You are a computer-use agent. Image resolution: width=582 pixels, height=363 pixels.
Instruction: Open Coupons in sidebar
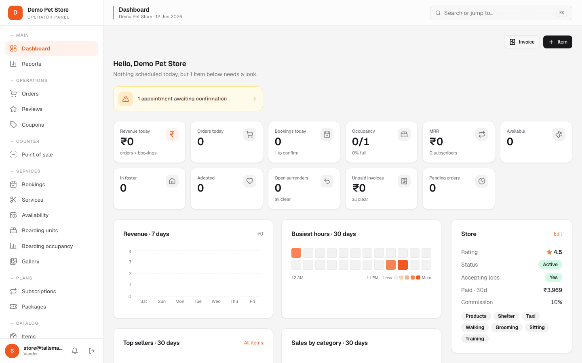[x=51, y=125]
